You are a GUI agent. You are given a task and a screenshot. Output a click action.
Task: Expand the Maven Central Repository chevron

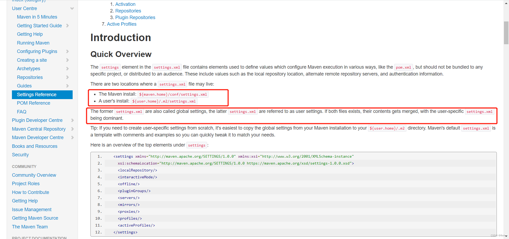[72, 129]
